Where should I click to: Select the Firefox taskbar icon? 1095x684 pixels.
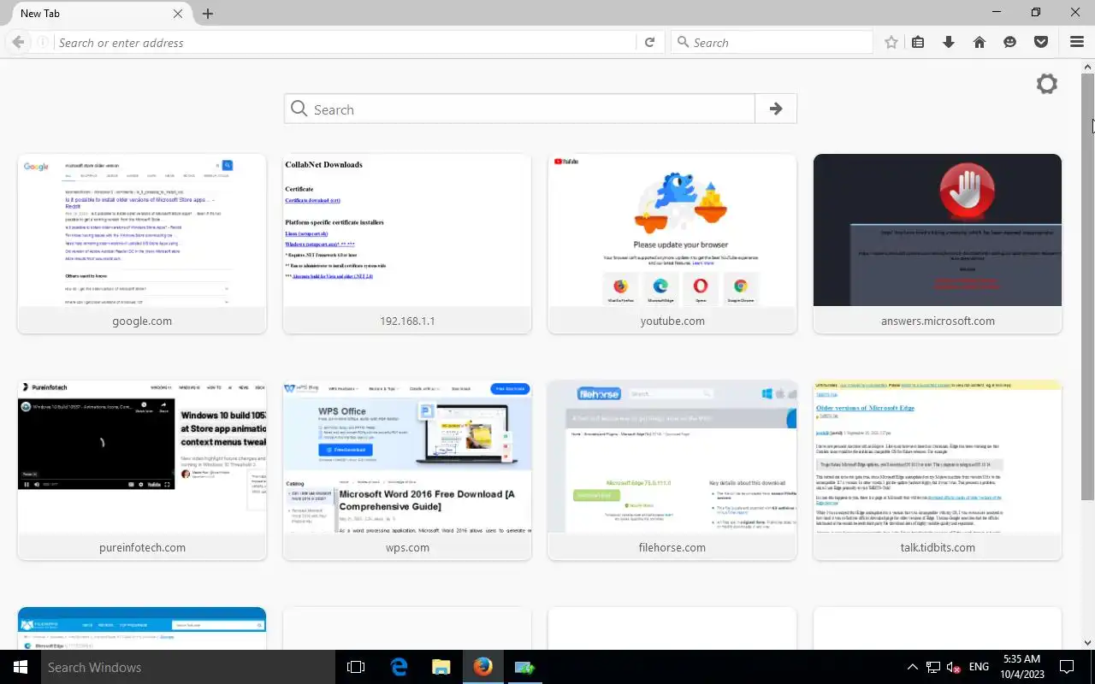(x=482, y=667)
